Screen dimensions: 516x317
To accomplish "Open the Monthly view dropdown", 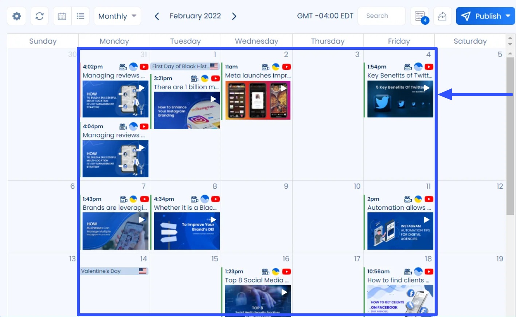I will [117, 16].
